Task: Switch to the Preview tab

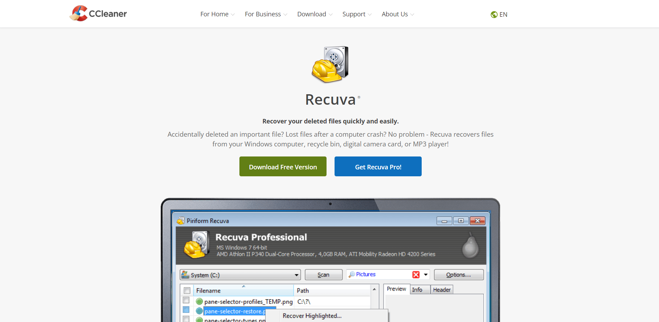Action: pyautogui.click(x=396, y=289)
